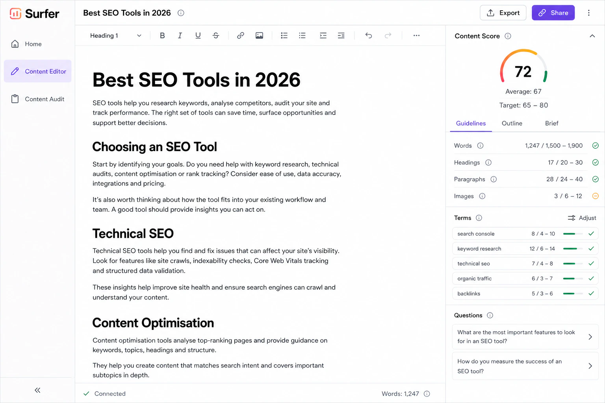Screen dimensions: 605x403
Task: Insert an image via the toolbar
Action: pos(259,35)
